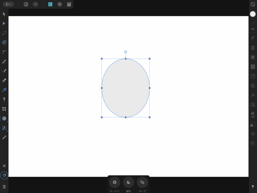Viewport: 257px width, 193px height.
Task: Select the Crop tool
Action: tap(4, 109)
